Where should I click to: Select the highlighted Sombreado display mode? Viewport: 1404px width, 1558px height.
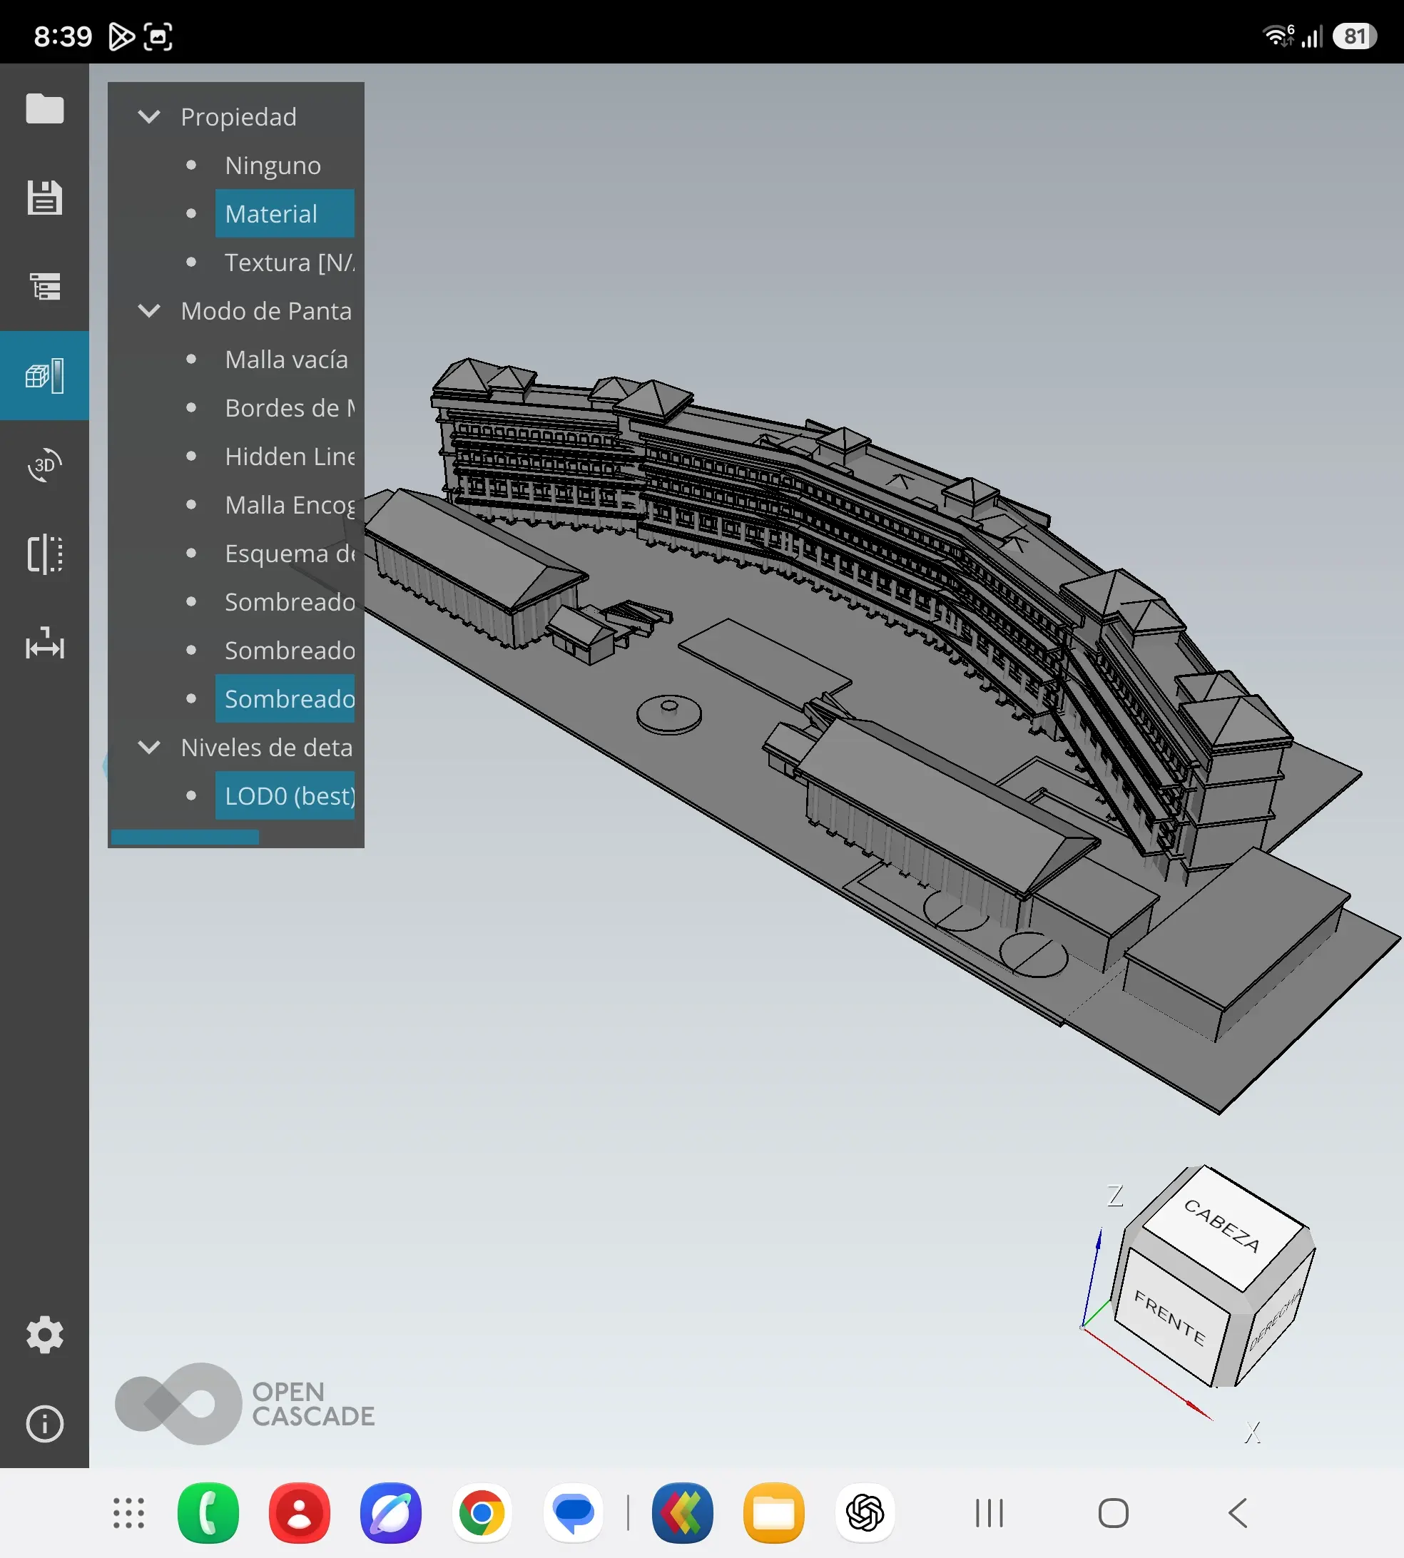[x=285, y=699]
